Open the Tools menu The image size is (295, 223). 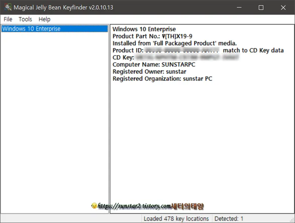25,19
